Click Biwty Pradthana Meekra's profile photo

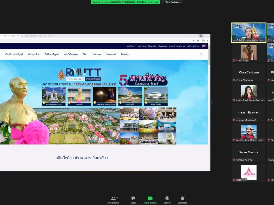(x=249, y=92)
